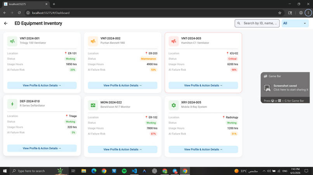Click the green ventilator icon for VNT-2024-001
The width and height of the screenshot is (313, 175).
point(12,41)
